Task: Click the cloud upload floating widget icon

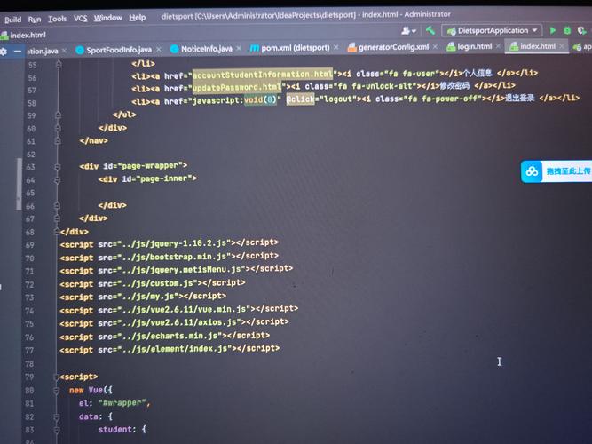Action: pyautogui.click(x=531, y=171)
